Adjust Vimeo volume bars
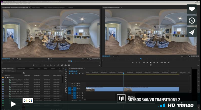This screenshot has width=201, height=110. click(x=162, y=105)
